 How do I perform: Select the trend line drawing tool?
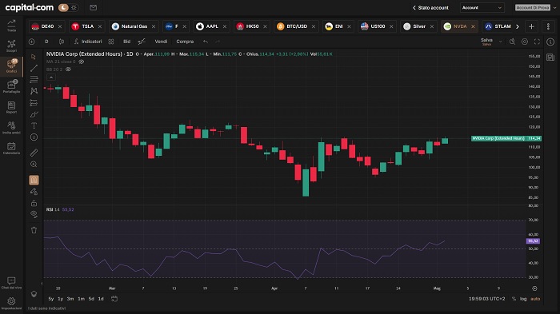pos(34,68)
